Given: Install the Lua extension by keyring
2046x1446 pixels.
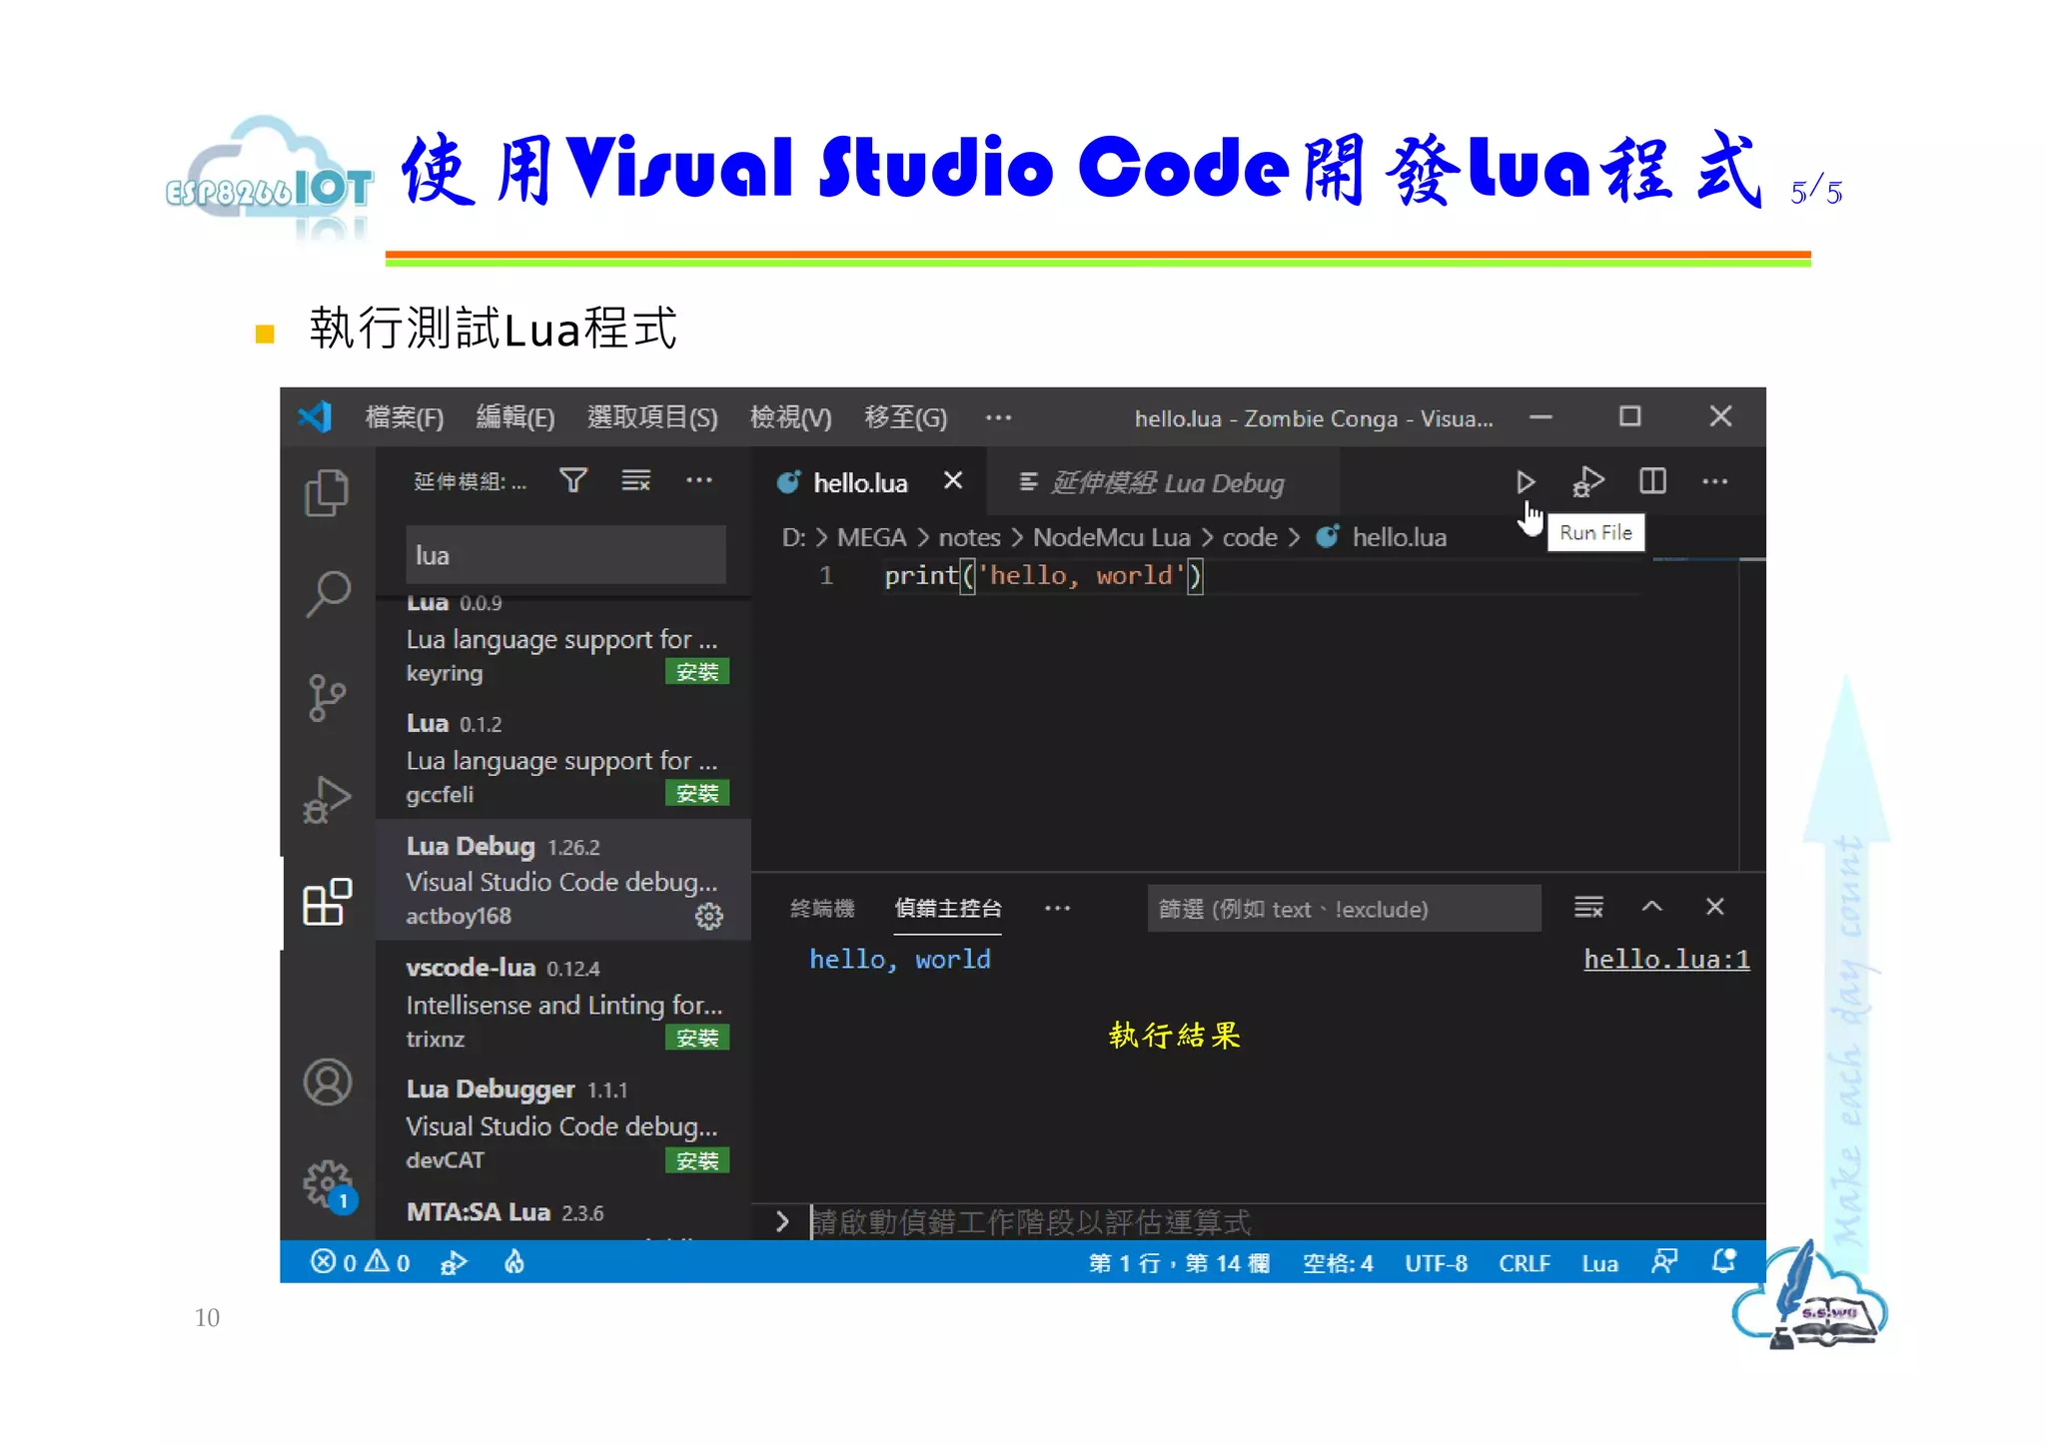Looking at the screenshot, I should pos(697,672).
